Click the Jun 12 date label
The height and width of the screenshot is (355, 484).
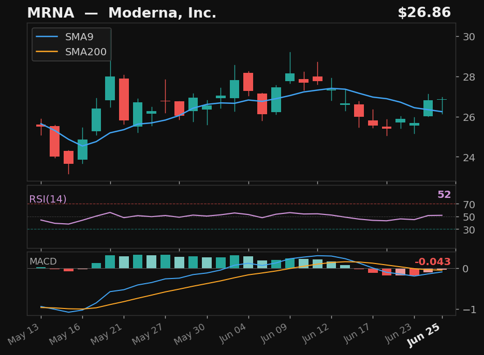pos(315,333)
